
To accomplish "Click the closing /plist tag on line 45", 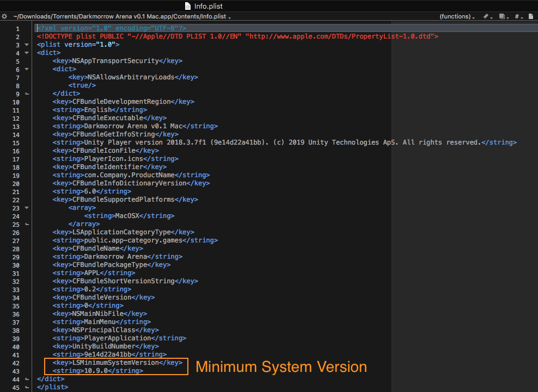I will tap(52, 387).
